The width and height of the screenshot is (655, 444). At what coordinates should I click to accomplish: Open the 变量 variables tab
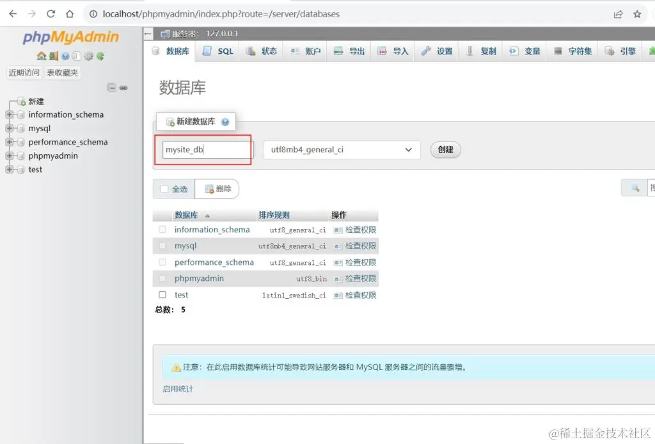point(525,51)
